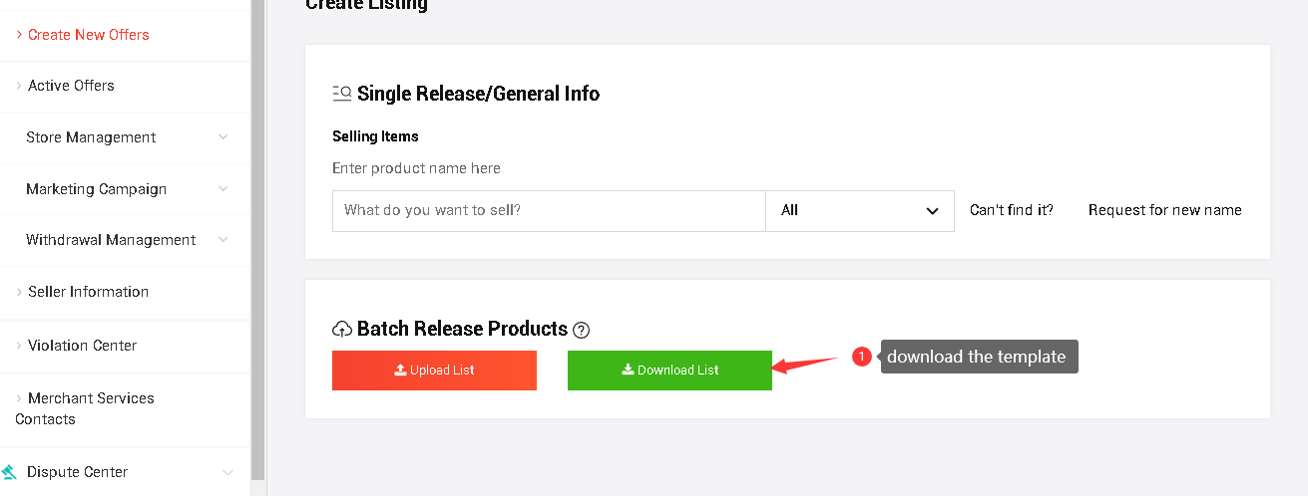1308x496 pixels.
Task: Go to Active Offers
Action: (x=71, y=86)
